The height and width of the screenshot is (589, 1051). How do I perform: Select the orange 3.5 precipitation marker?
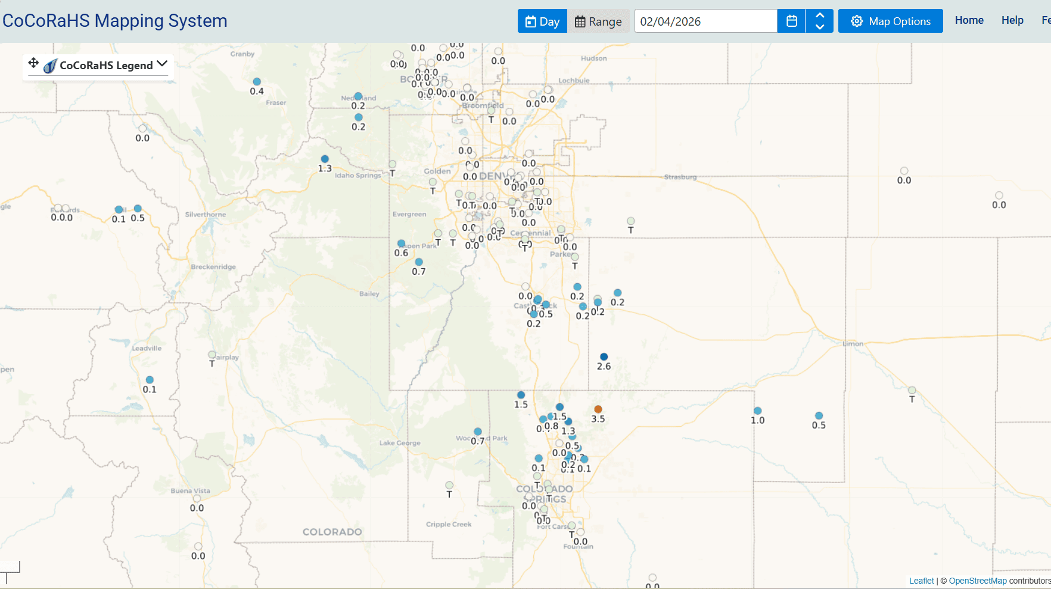(x=598, y=410)
